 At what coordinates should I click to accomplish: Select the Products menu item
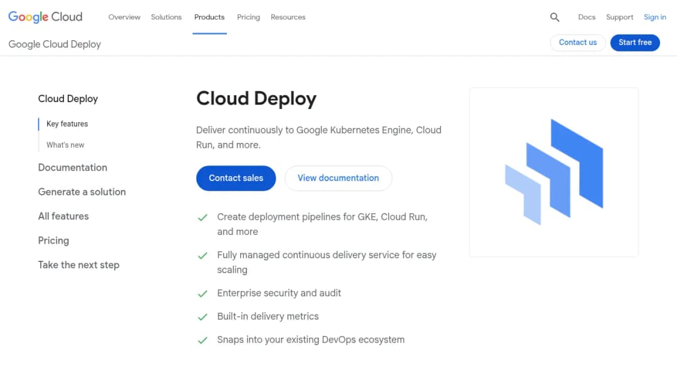pos(209,18)
